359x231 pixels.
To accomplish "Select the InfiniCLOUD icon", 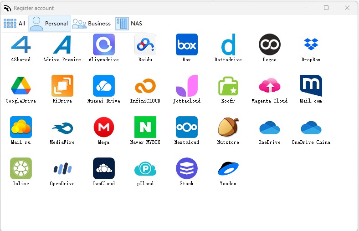I will tap(145, 86).
